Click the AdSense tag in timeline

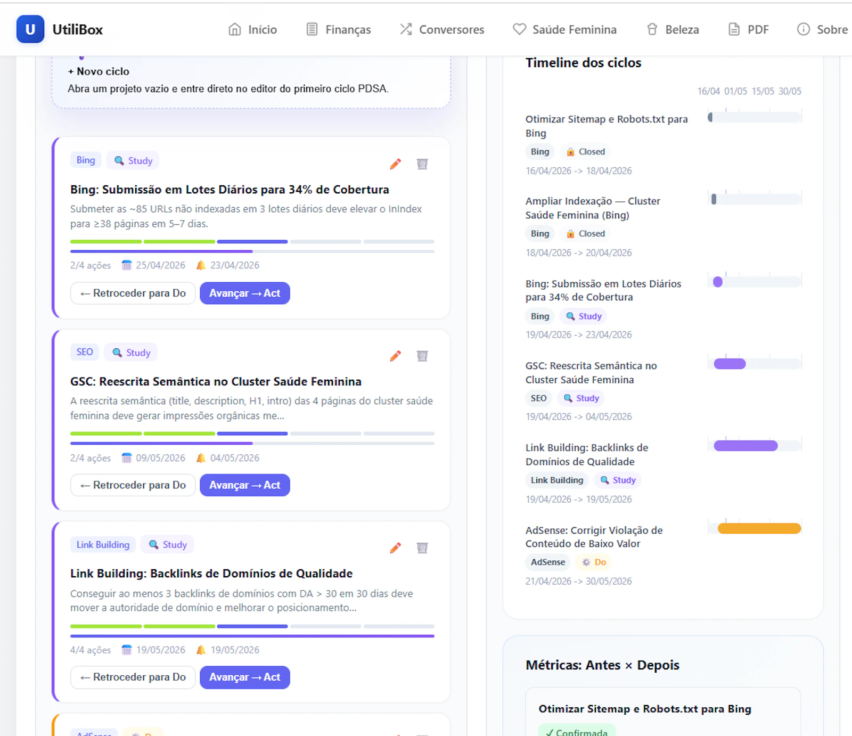click(548, 562)
